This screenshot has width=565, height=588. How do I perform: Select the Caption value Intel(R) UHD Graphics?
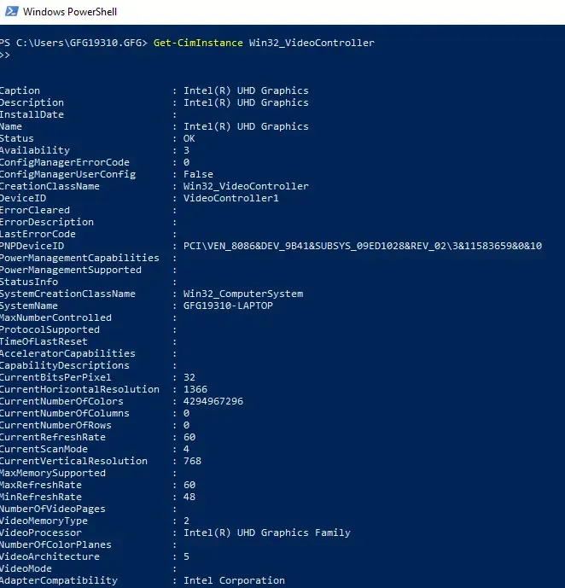246,90
